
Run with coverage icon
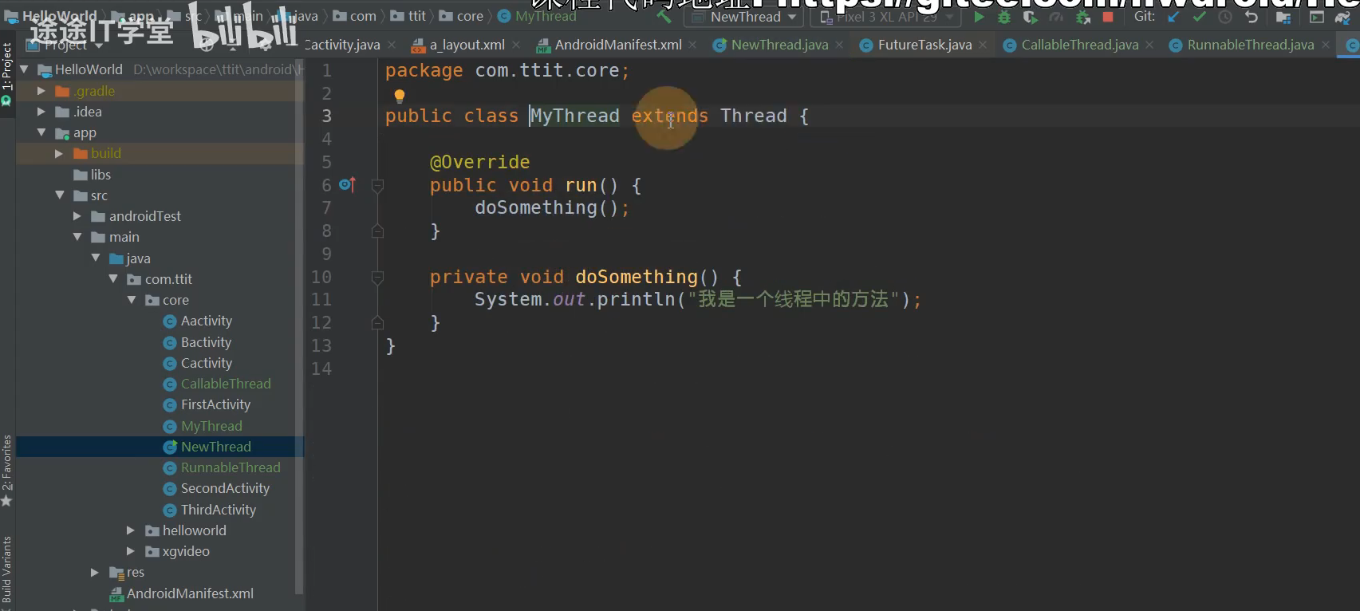(x=1030, y=17)
